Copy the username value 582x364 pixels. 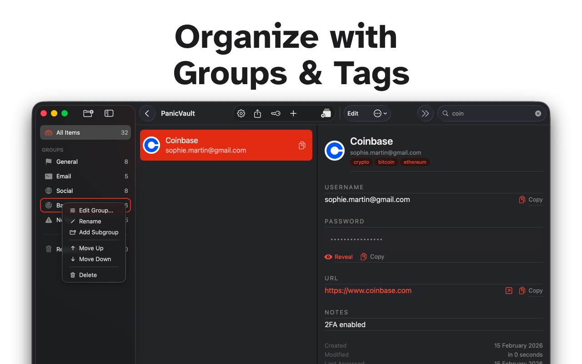pos(531,199)
